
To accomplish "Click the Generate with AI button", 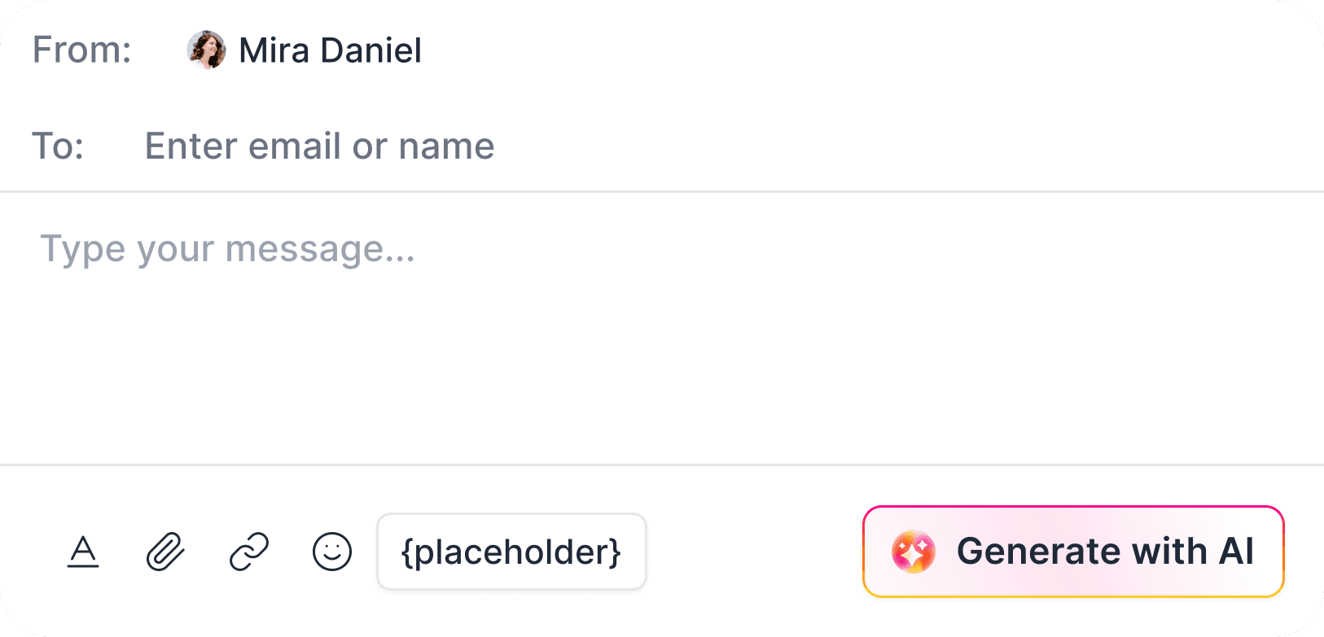I will point(1073,551).
